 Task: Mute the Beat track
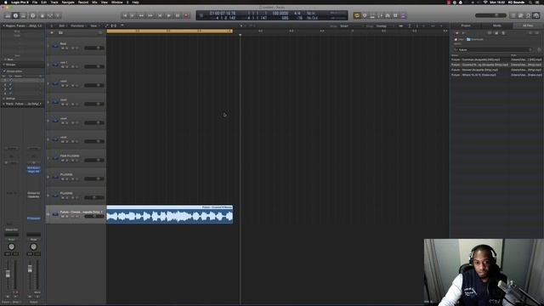(63, 48)
